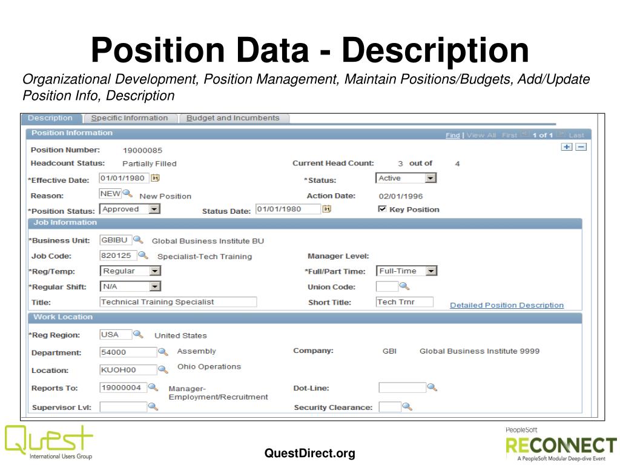Open the Status Date calendar picker

point(326,209)
